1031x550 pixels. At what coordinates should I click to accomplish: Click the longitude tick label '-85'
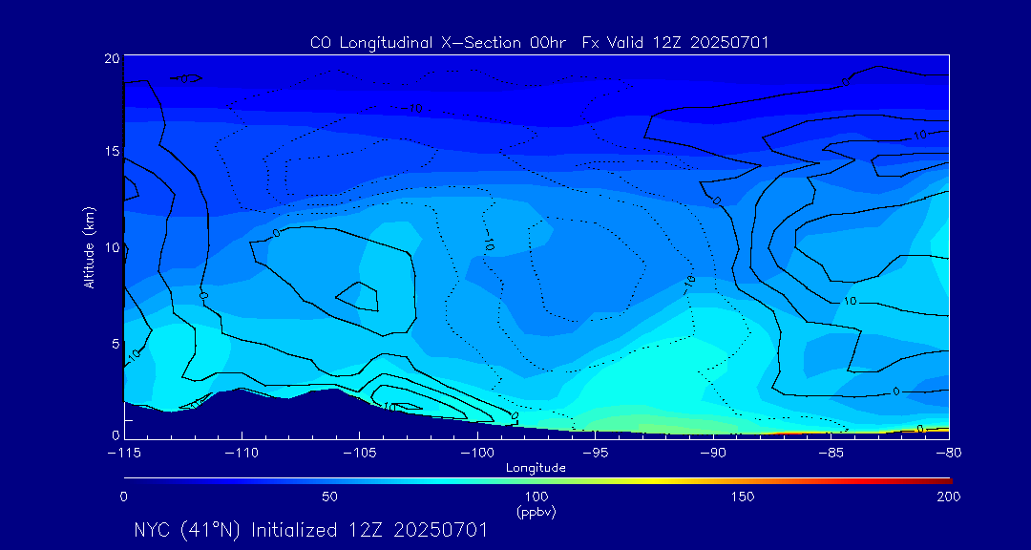[x=831, y=454]
